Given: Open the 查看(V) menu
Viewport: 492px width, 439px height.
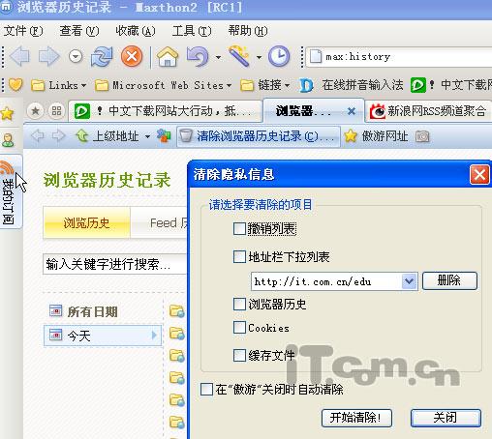Looking at the screenshot, I should click(79, 31).
